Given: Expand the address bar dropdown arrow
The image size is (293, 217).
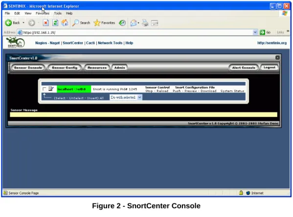Looking at the screenshot, I should click(255, 32).
